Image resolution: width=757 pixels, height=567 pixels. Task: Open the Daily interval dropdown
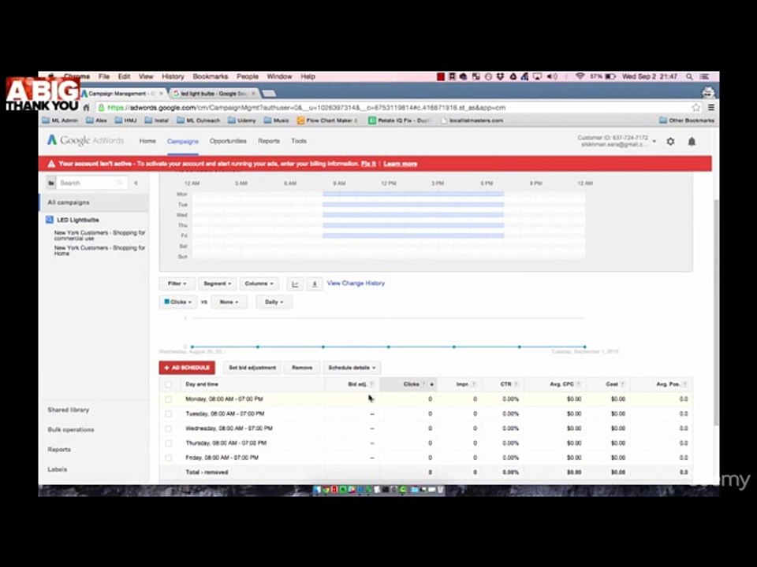[274, 302]
